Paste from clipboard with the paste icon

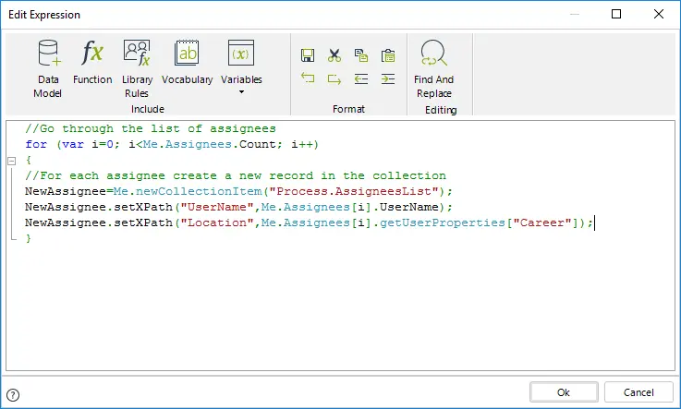388,55
